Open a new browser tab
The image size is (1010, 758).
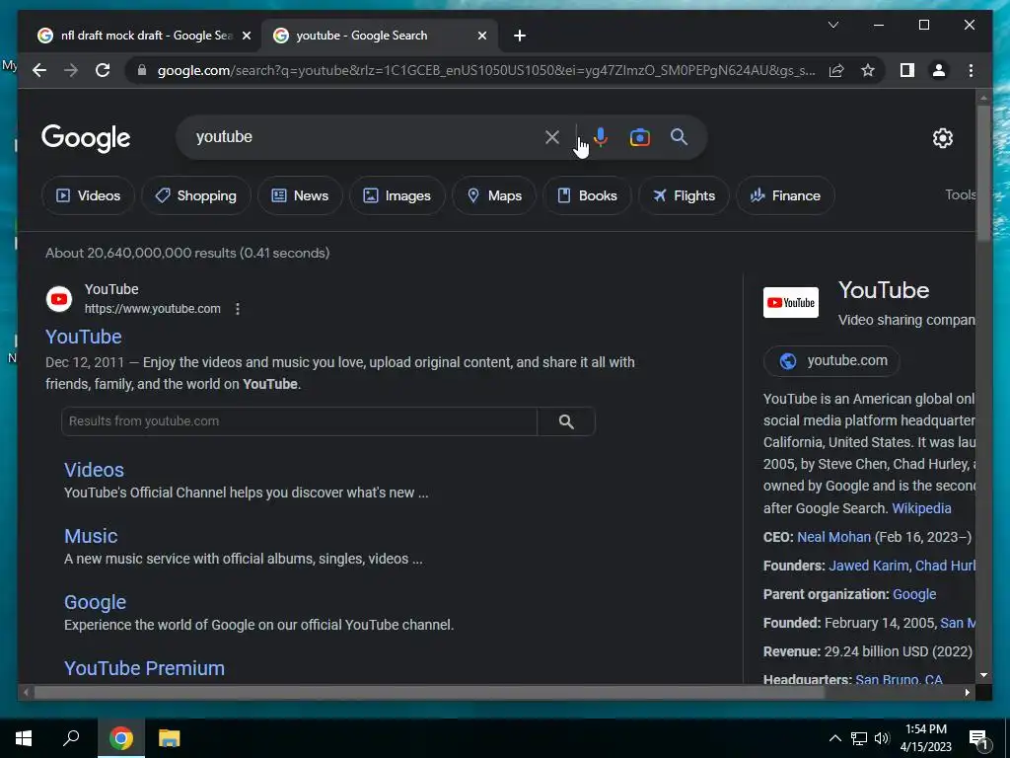click(520, 36)
